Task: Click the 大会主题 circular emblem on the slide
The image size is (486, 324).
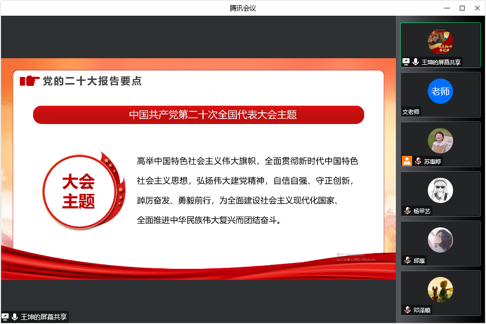Action: click(79, 191)
